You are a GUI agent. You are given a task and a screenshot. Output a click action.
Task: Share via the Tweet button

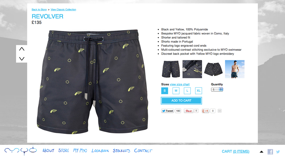168,111
